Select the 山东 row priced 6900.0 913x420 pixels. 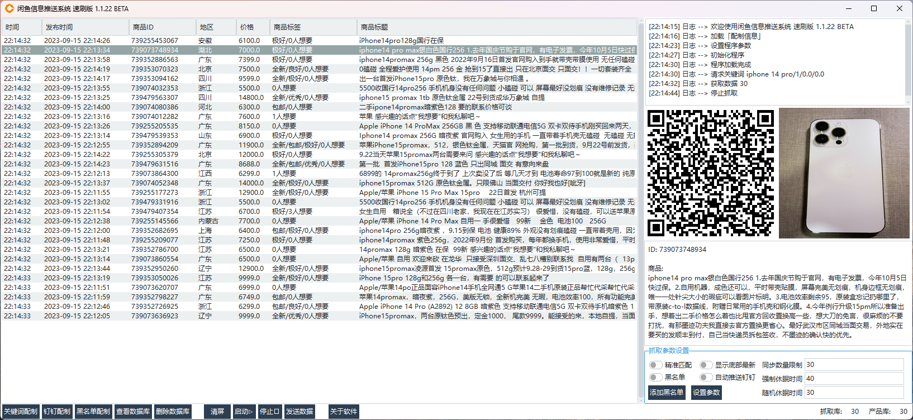click(x=319, y=136)
